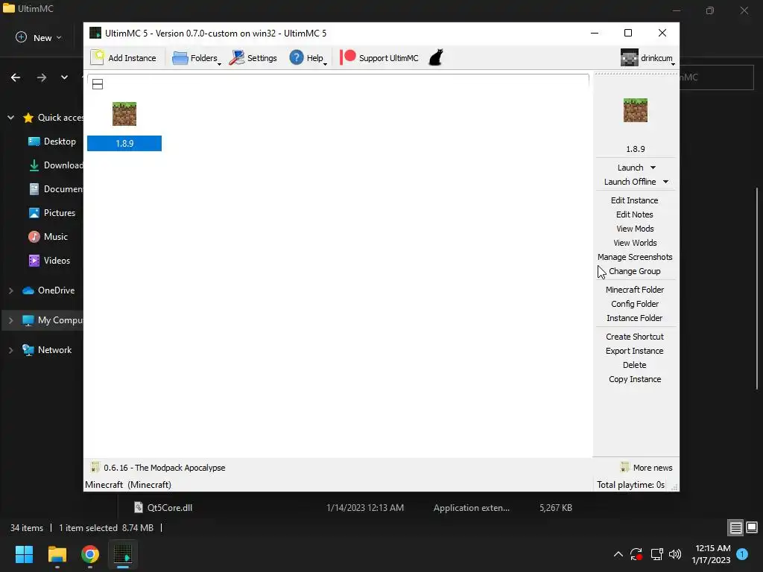This screenshot has width=763, height=572.
Task: Open Videos in Explorer sidebar
Action: click(x=49, y=260)
